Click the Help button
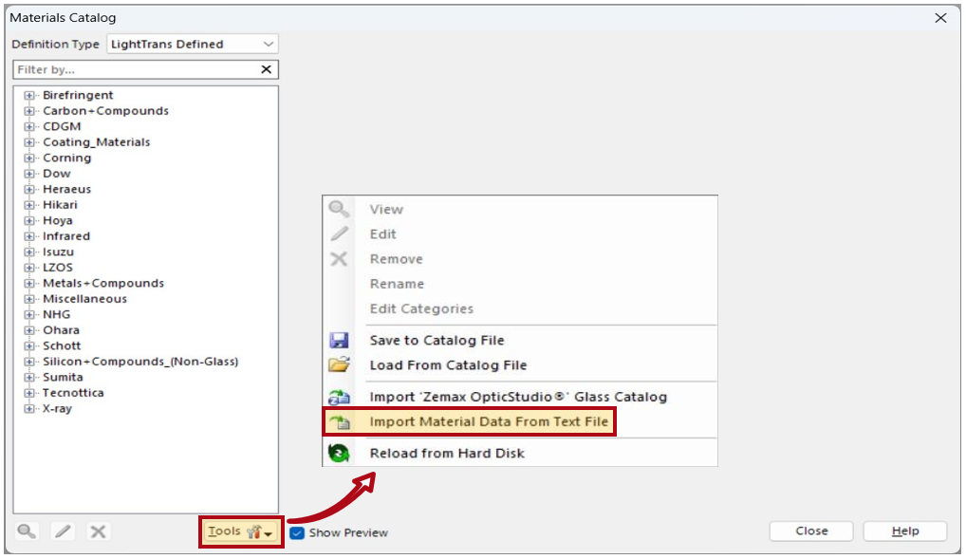 click(905, 531)
